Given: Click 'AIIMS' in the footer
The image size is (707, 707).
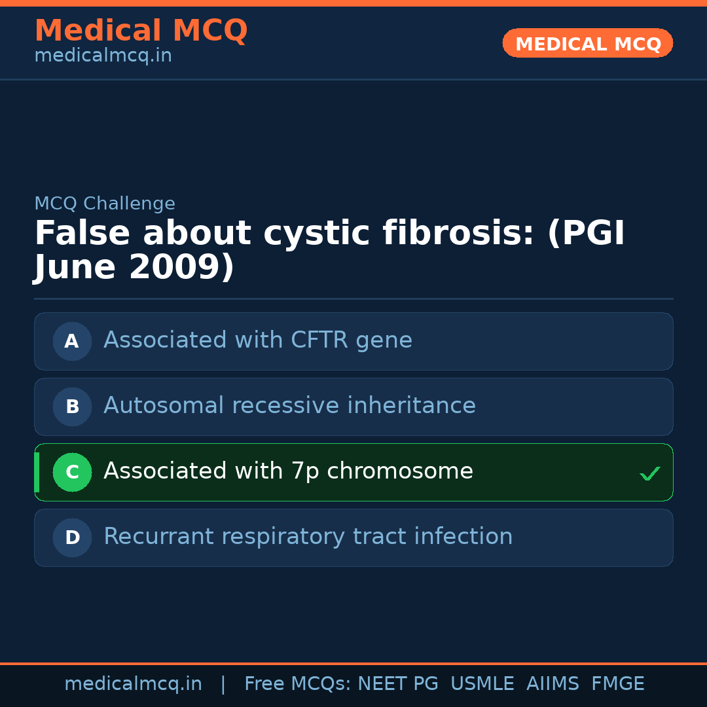Looking at the screenshot, I should pyautogui.click(x=553, y=684).
